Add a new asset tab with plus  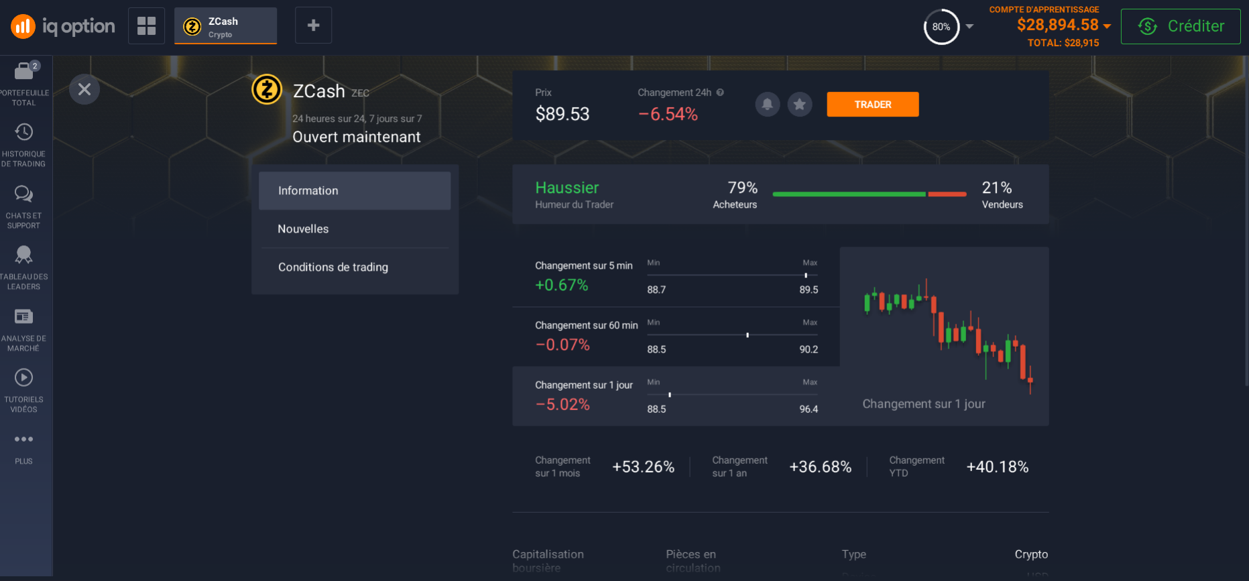[313, 25]
